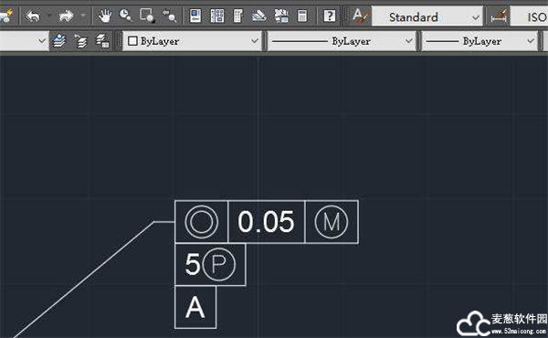
Task: Open the Properties palette icon
Action: 195,16
